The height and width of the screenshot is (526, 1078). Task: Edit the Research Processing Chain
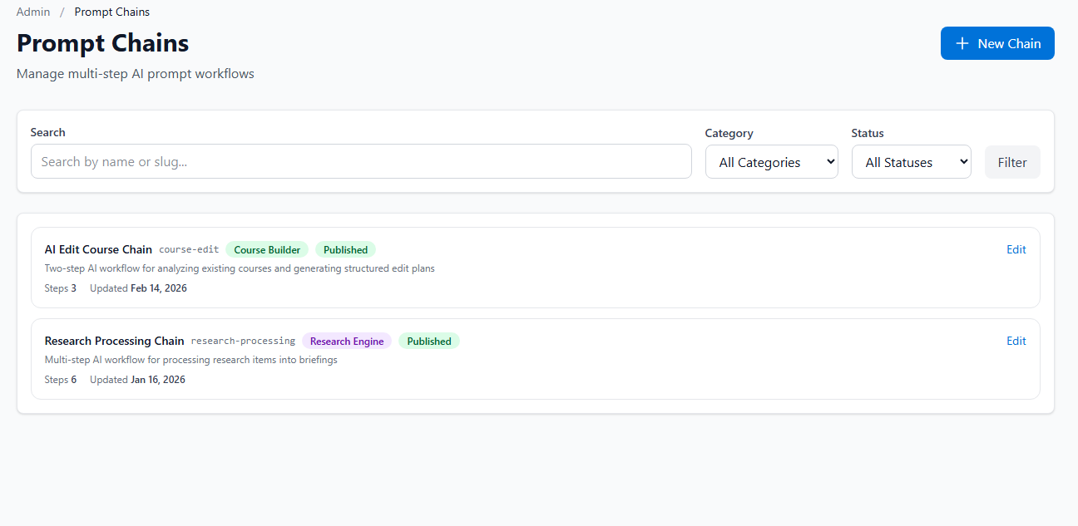coord(1016,340)
